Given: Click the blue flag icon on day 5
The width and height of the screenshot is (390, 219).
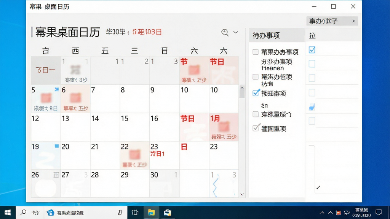Looking at the screenshot, I should point(57,89).
